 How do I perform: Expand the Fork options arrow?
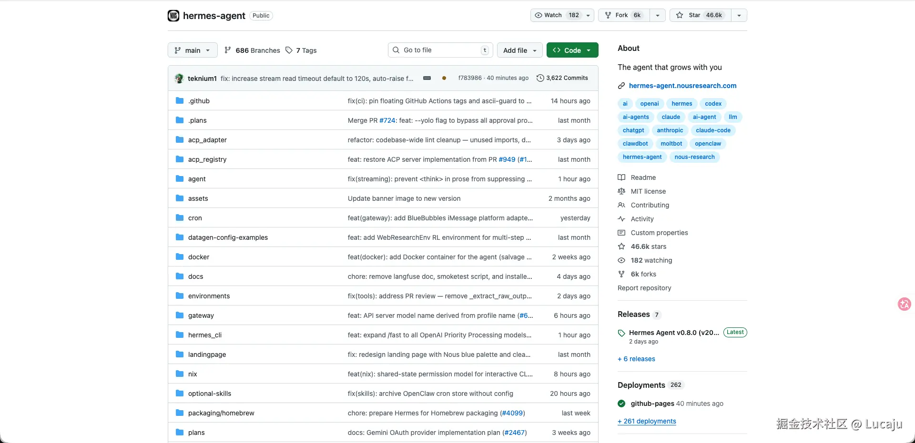(658, 15)
